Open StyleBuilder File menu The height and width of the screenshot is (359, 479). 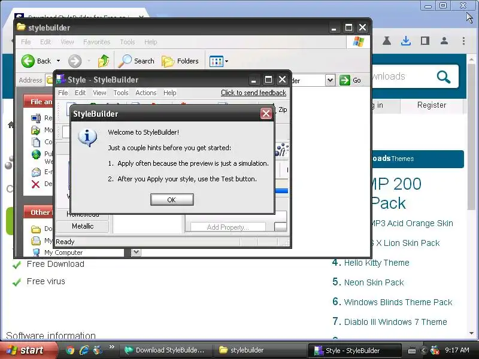point(63,93)
